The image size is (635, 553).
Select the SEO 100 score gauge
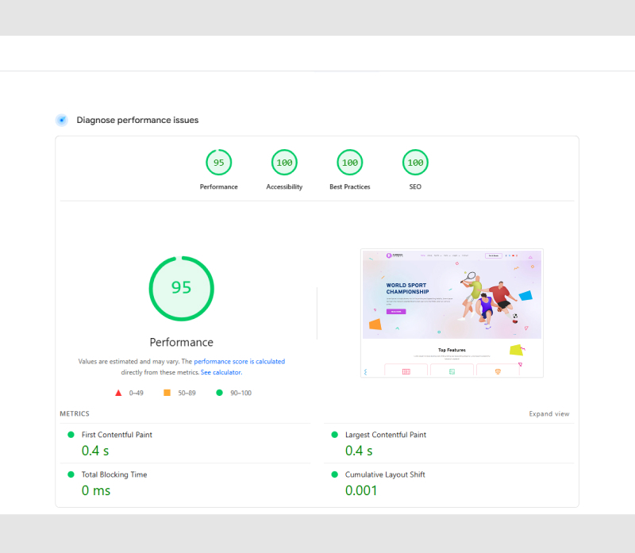click(x=415, y=163)
